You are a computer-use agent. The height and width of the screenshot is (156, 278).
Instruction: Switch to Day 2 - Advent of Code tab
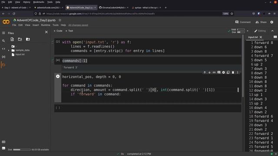pyautogui.click(x=16, y=8)
